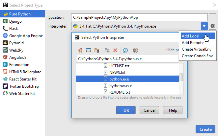
Task: Select Create VirtualEnv menu item
Action: coord(198,49)
